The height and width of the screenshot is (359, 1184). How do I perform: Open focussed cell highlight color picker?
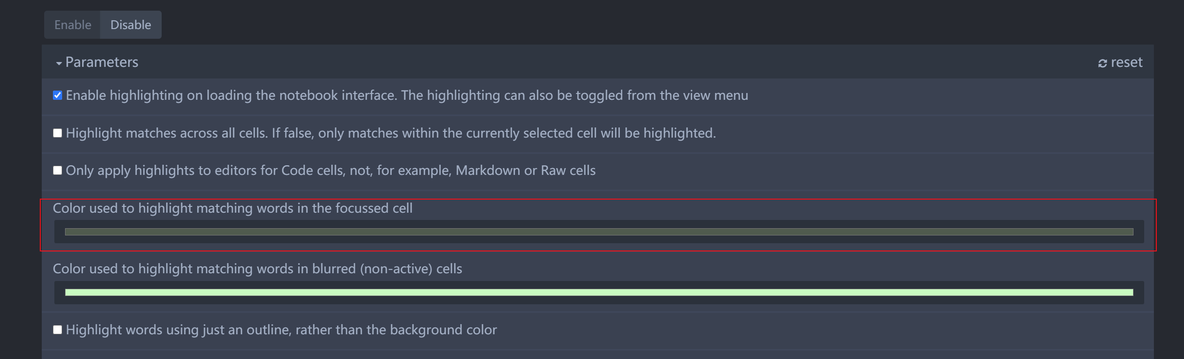coord(599,232)
